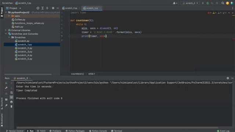The width and height of the screenshot is (235, 132).
Task: Select opened file target icon in Project panel
Action: click(x=38, y=8)
